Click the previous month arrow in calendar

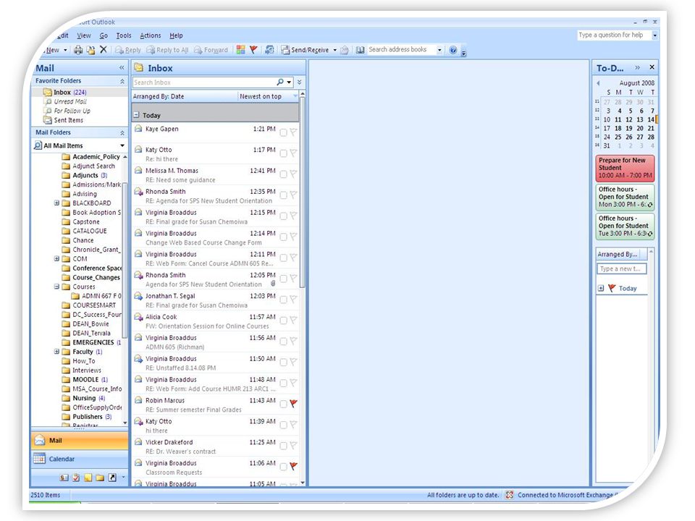pos(599,82)
